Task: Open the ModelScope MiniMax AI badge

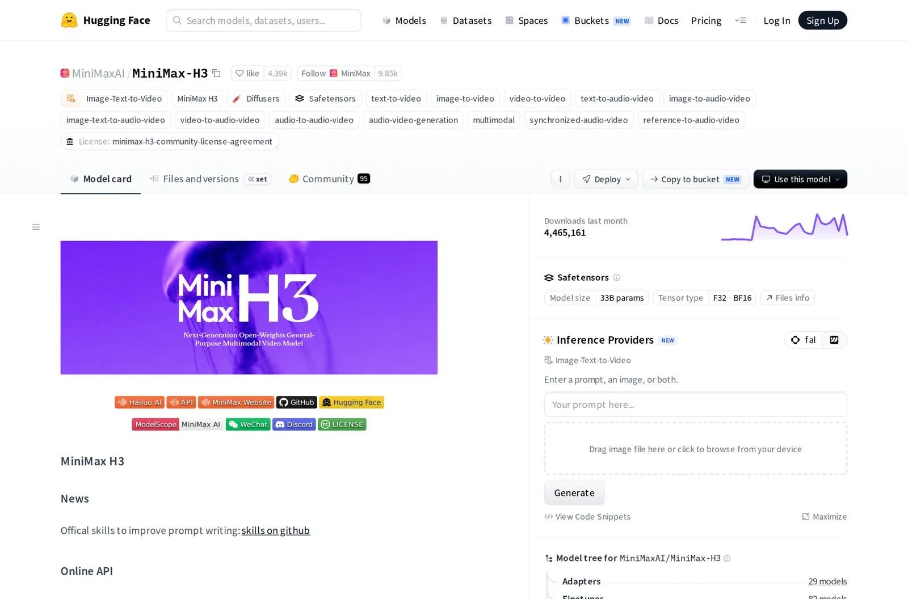Action: click(178, 424)
